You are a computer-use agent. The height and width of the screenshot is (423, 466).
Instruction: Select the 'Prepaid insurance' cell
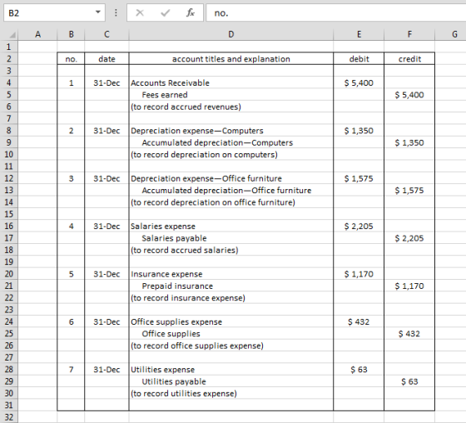231,286
